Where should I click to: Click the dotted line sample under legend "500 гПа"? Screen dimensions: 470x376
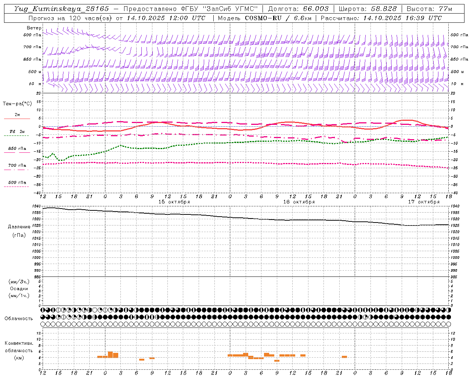[16, 187]
